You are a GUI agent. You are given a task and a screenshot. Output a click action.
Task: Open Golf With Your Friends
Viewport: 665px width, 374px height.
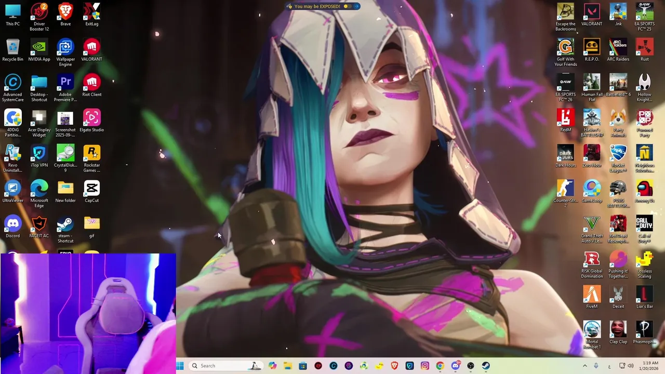(x=565, y=52)
